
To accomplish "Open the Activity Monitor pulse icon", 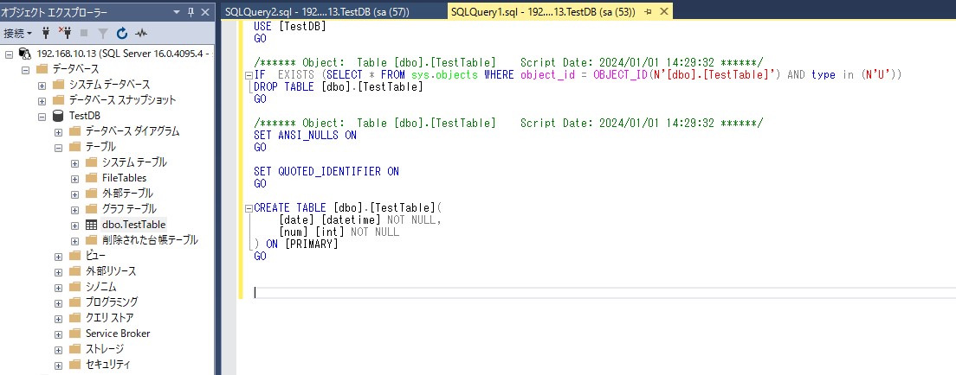I will pos(141,34).
